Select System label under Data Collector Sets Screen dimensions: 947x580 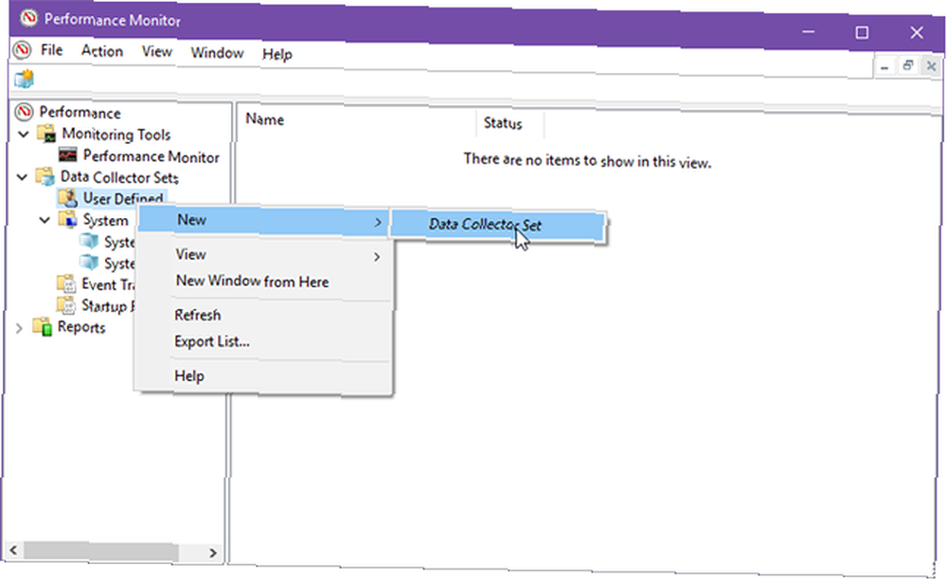pyautogui.click(x=106, y=221)
